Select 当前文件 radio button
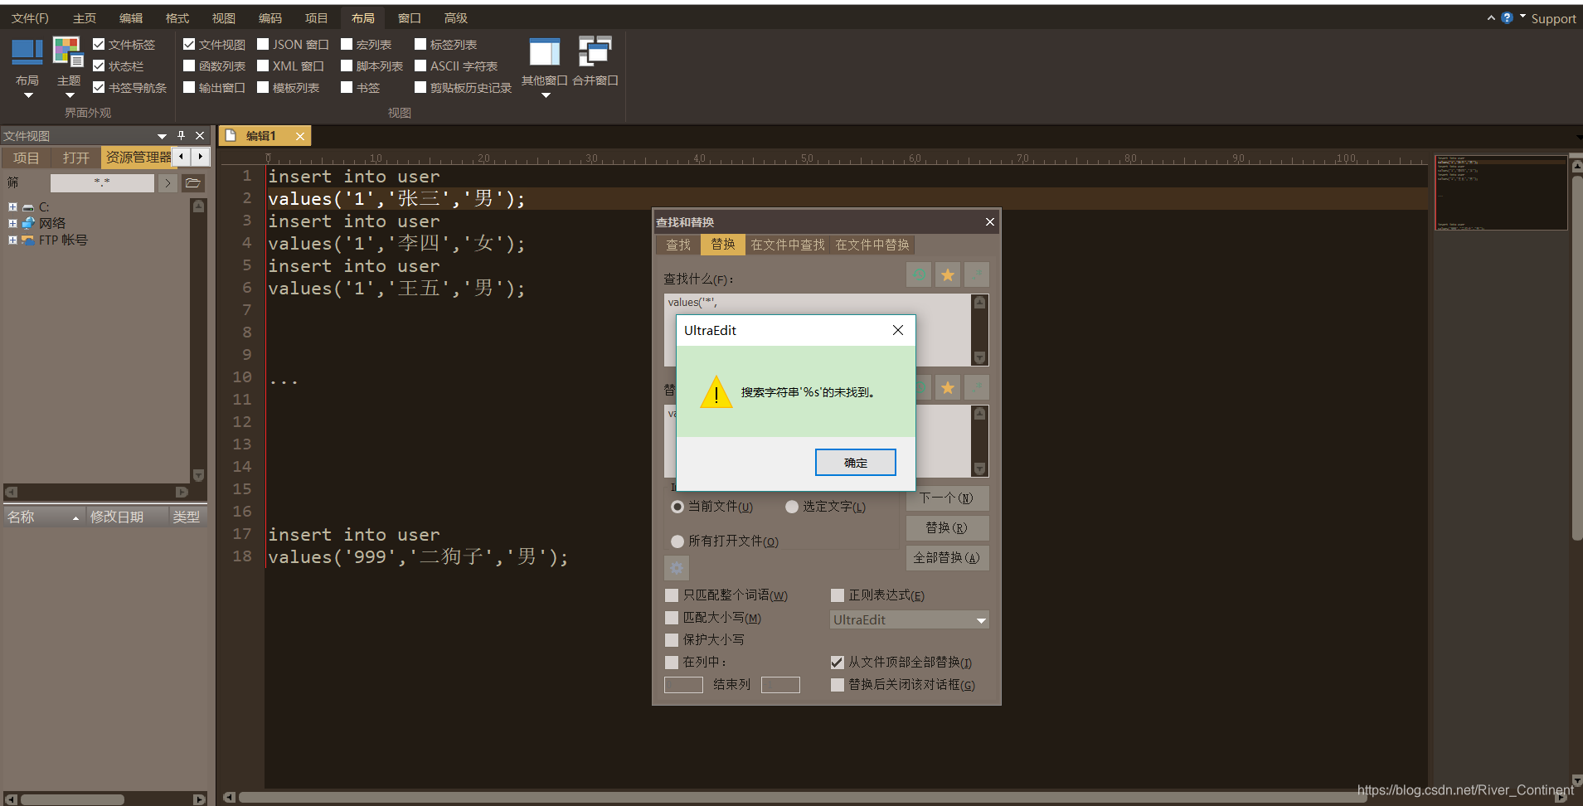1583x806 pixels. coord(677,507)
